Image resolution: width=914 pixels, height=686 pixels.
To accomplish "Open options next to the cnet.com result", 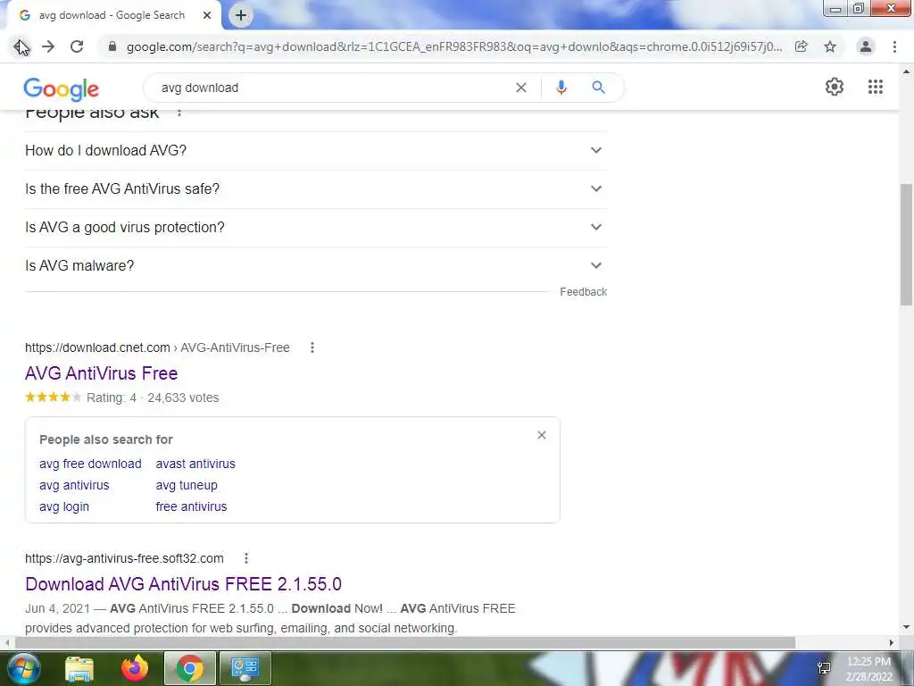I will pyautogui.click(x=312, y=347).
